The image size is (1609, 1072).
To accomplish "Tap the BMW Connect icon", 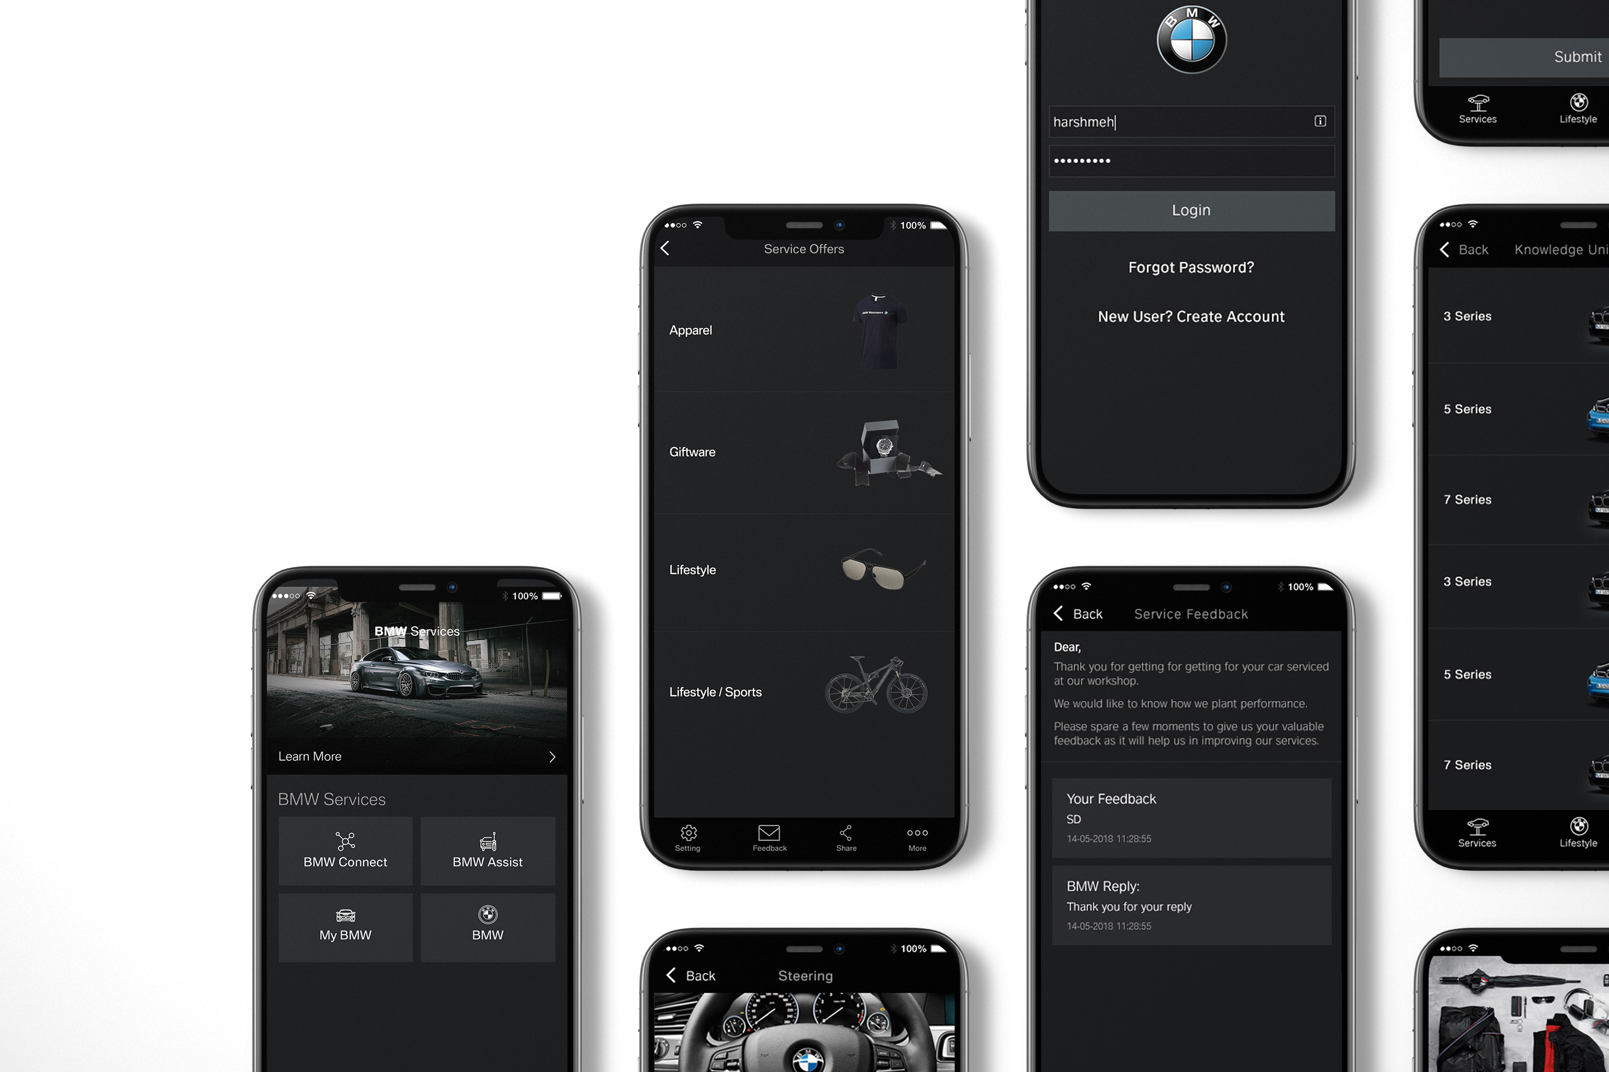I will tap(344, 848).
